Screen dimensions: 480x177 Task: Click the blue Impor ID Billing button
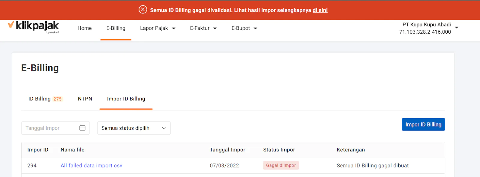[423, 124]
